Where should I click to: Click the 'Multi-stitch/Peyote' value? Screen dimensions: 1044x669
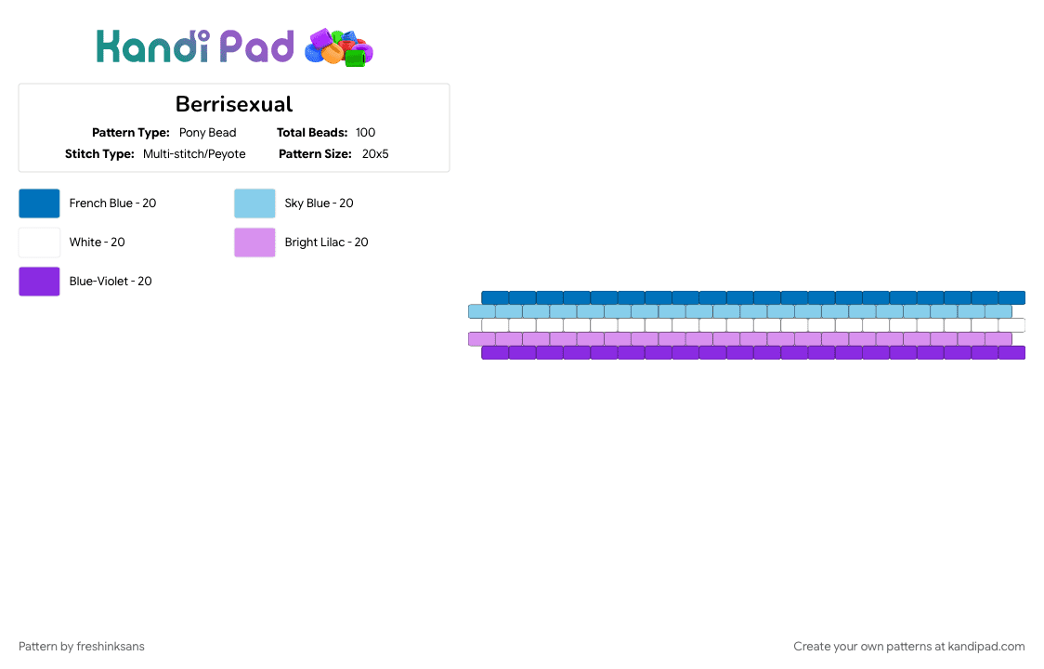[194, 154]
